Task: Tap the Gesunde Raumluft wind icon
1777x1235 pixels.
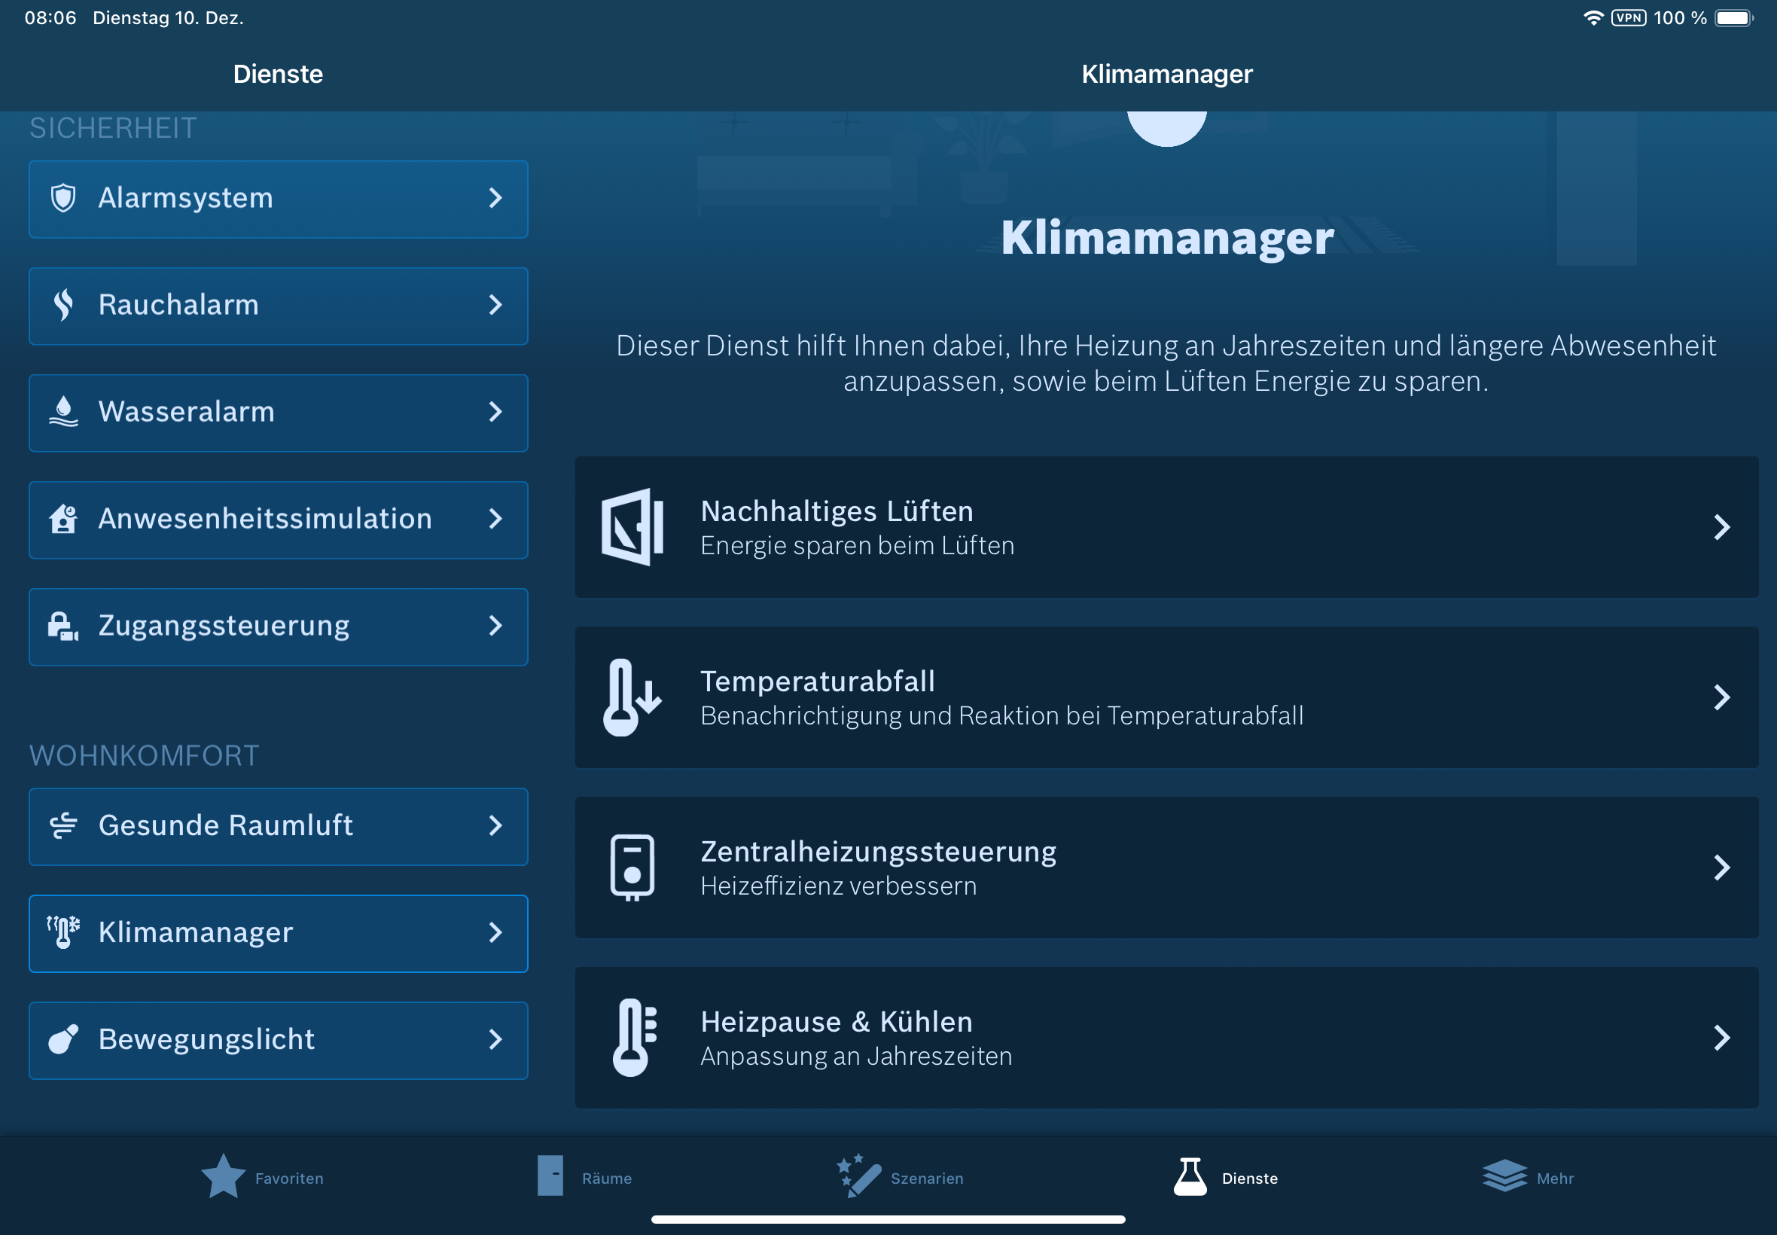Action: [62, 825]
